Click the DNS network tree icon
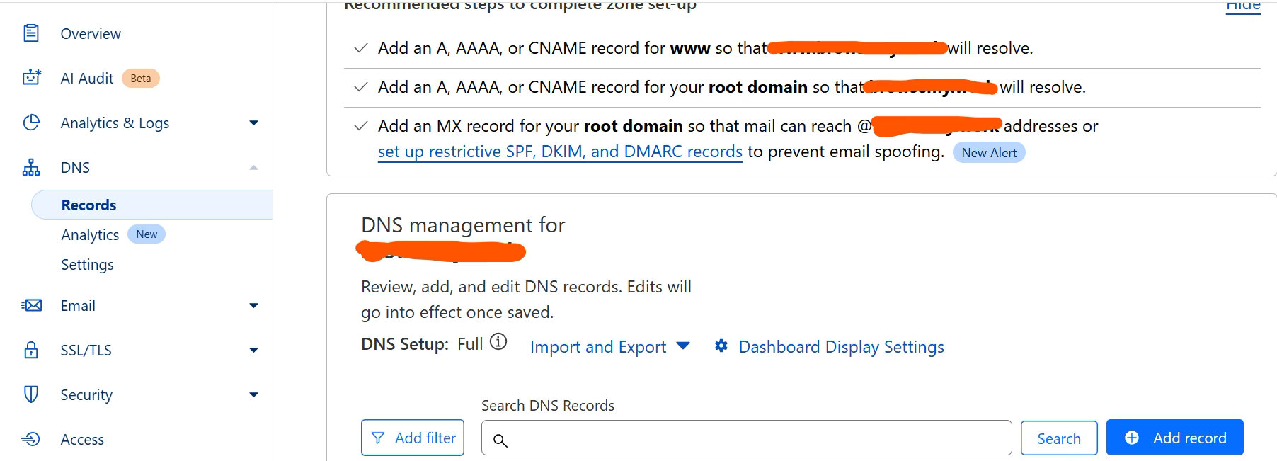 click(31, 167)
